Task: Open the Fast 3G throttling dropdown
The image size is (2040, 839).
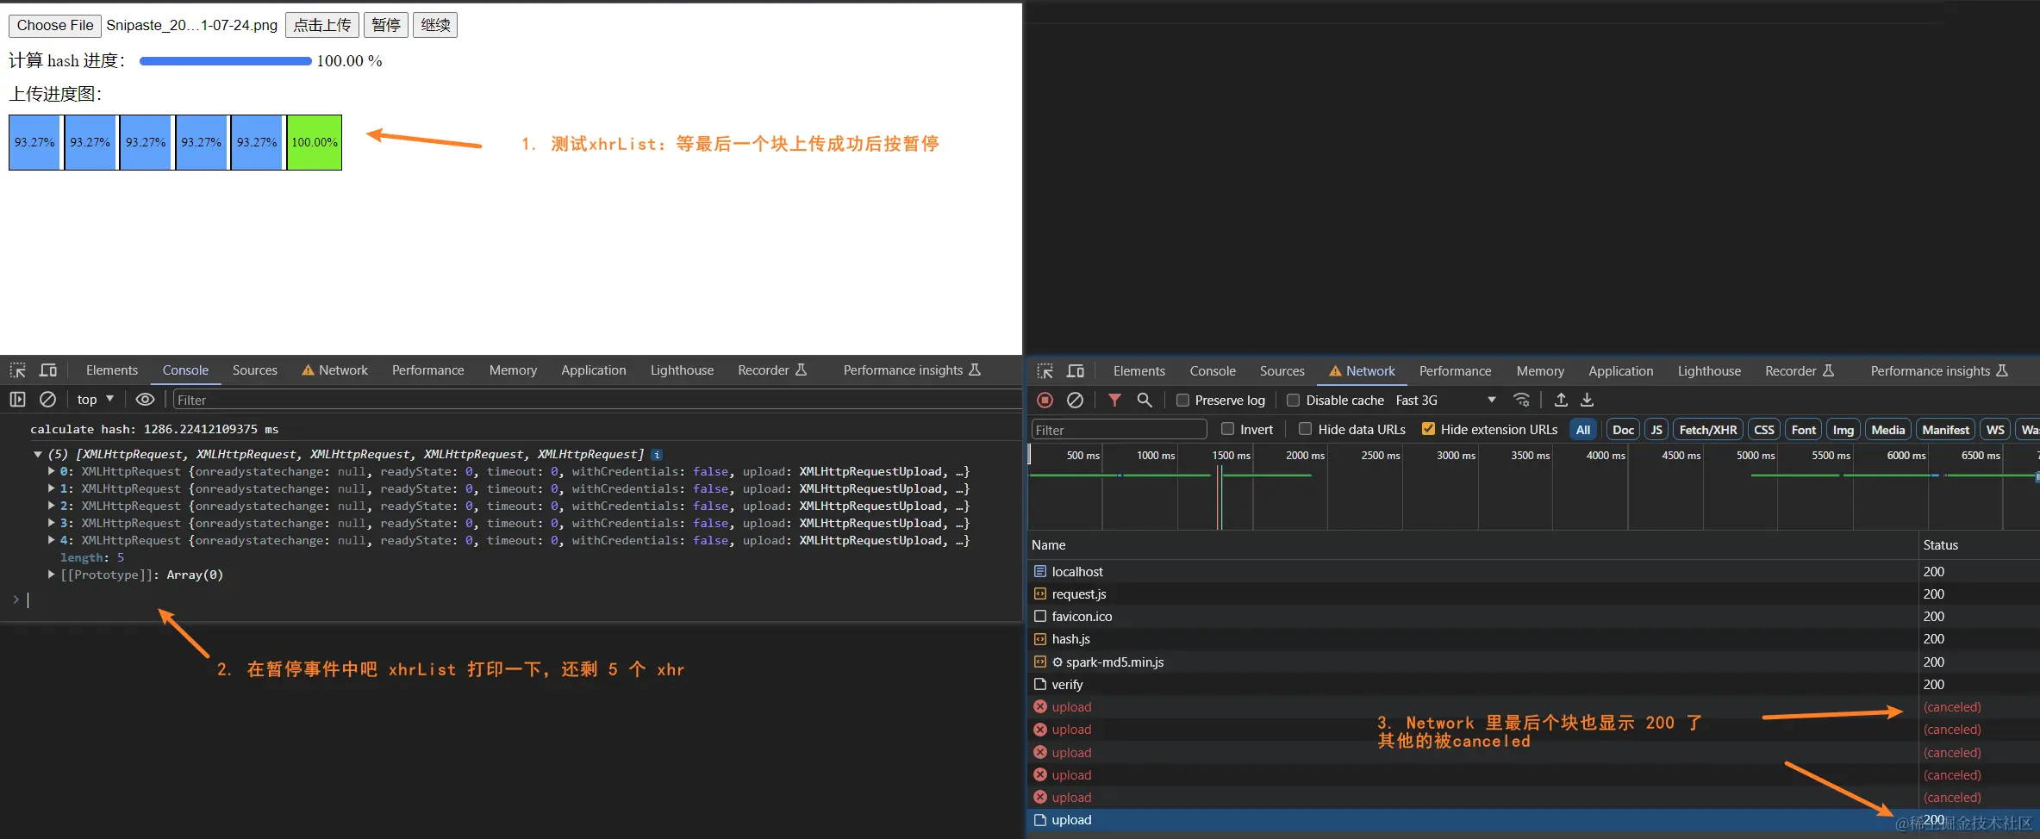Action: tap(1445, 401)
